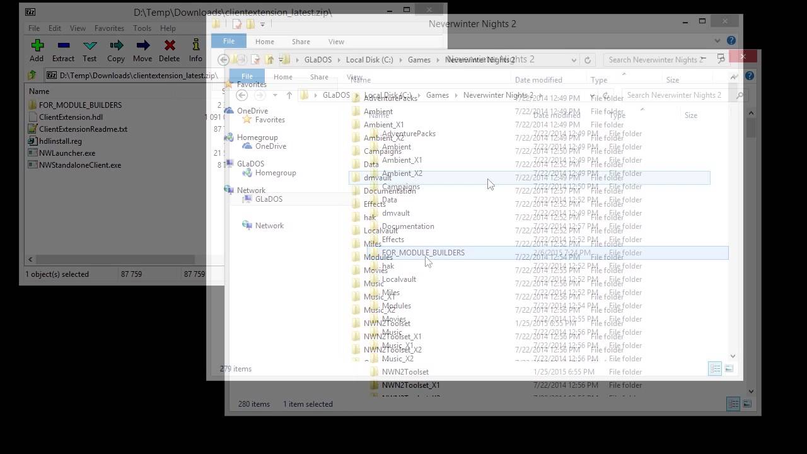The image size is (807, 454).
Task: Open Share tab in the 280-item Explorer window
Action: (319, 77)
